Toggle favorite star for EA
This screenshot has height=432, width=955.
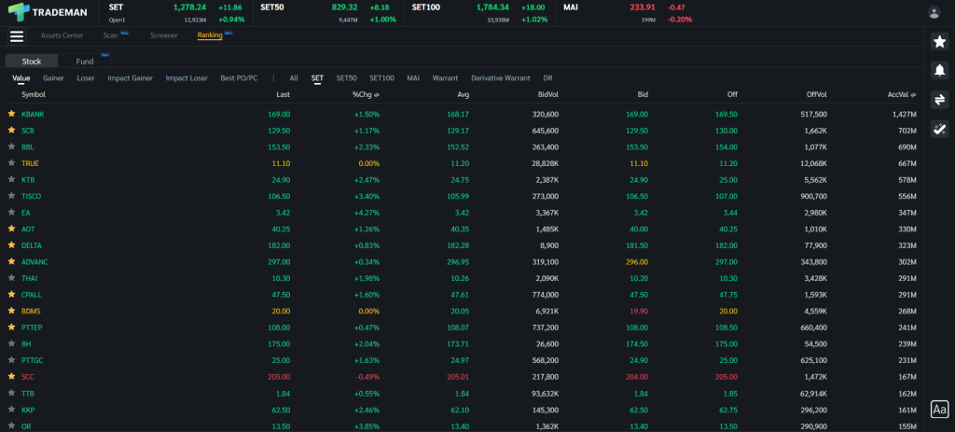pyautogui.click(x=11, y=213)
